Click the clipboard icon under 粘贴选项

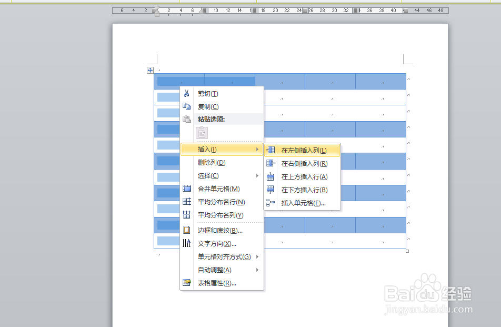coord(203,133)
